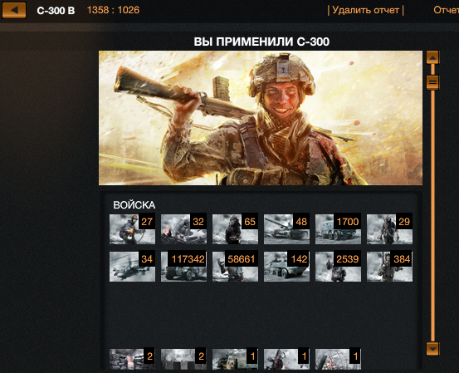Select the last bottom-row unit with count 1
This screenshot has height=373, width=459.
339,359
